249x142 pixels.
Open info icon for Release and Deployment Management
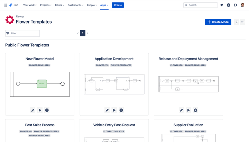coord(195,110)
